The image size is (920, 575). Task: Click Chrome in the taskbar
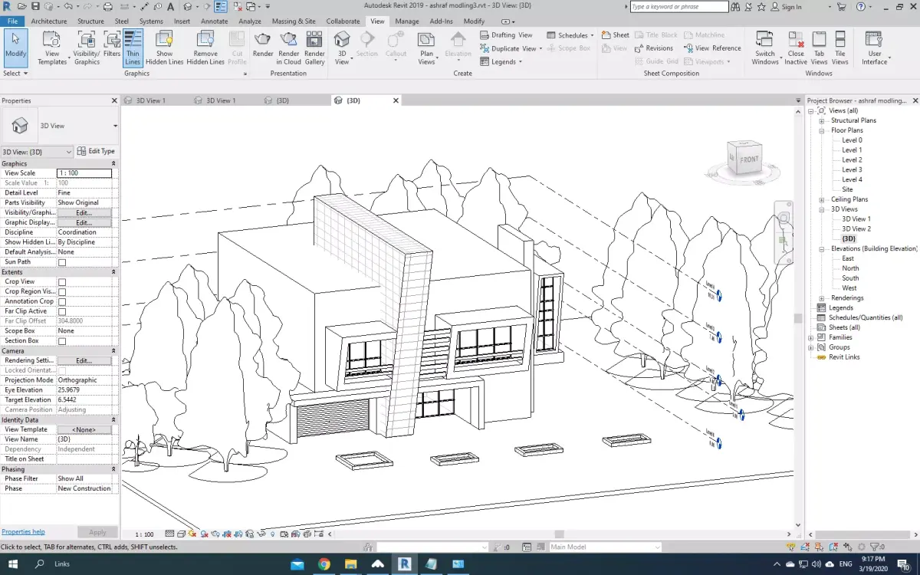(x=324, y=563)
